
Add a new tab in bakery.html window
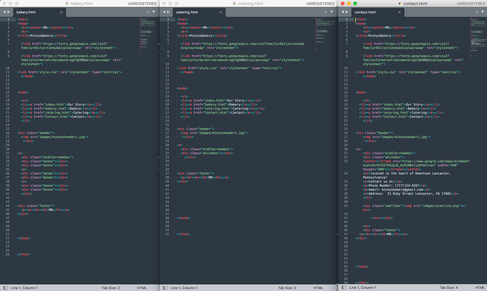click(148, 12)
